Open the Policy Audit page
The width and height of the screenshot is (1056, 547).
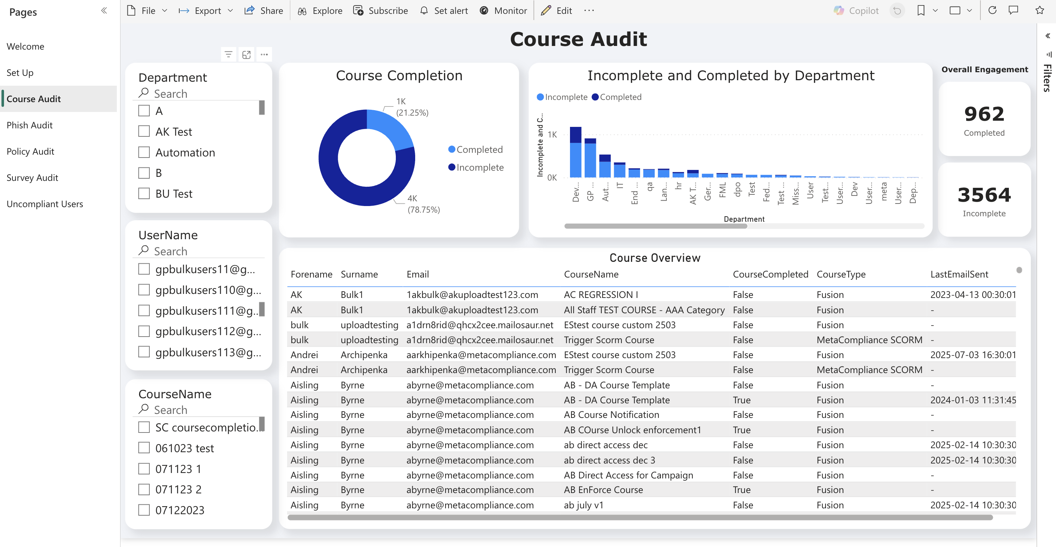pos(30,151)
